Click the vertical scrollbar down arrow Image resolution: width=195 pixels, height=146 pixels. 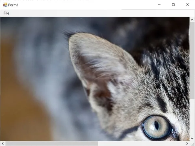pyautogui.click(x=192, y=138)
